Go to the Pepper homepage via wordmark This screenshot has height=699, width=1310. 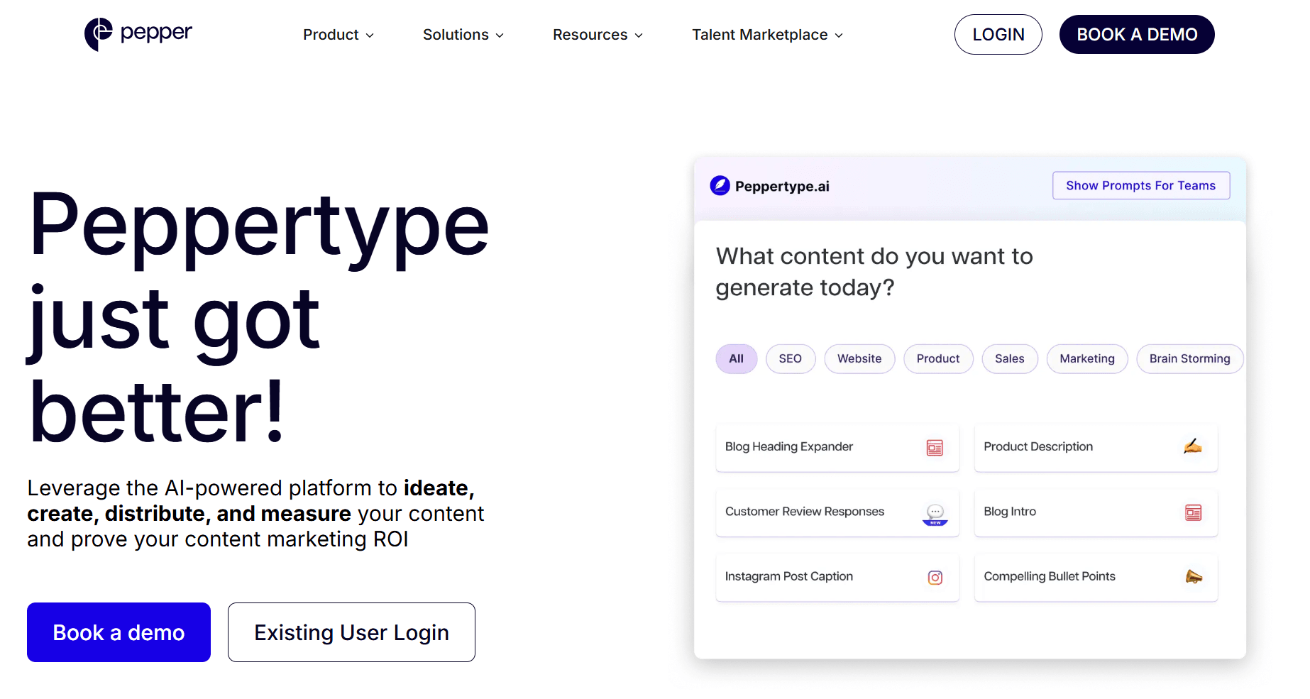tap(156, 33)
